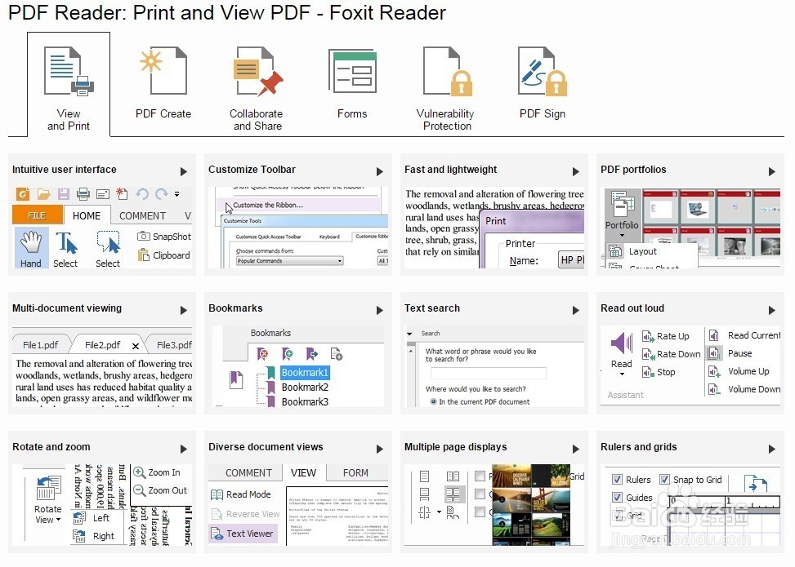Click the Read speaker icon
This screenshot has width=795, height=567.
point(622,343)
